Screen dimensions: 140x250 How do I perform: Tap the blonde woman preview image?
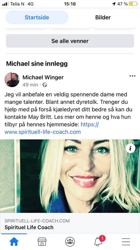[x=70, y=176]
